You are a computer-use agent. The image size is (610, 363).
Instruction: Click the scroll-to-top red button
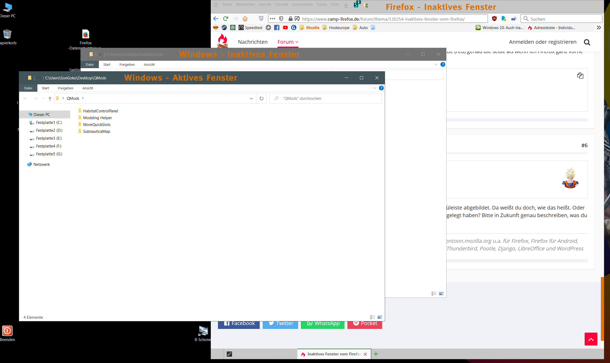[591, 339]
